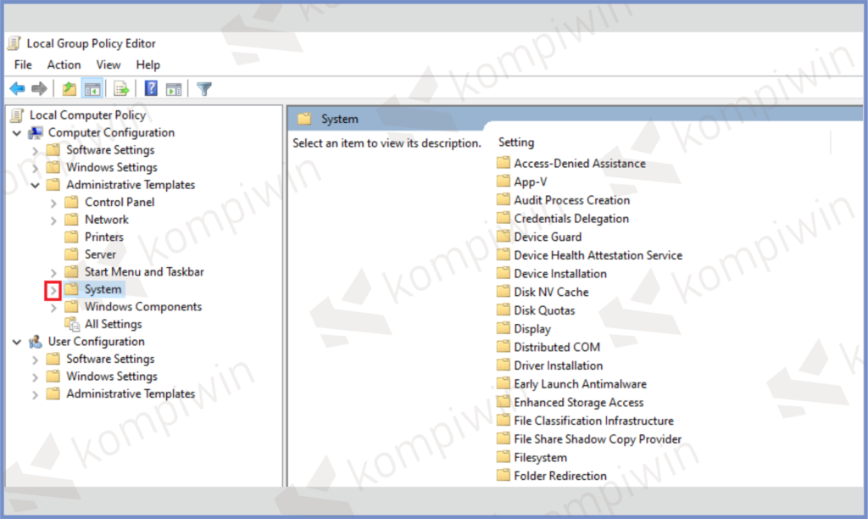Expand the Windows Components tree node
The height and width of the screenshot is (519, 868).
(53, 307)
